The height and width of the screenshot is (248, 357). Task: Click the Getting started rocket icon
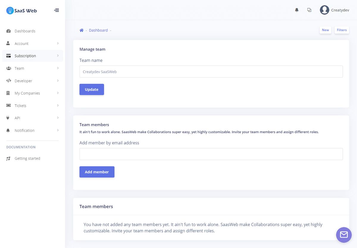(8, 159)
